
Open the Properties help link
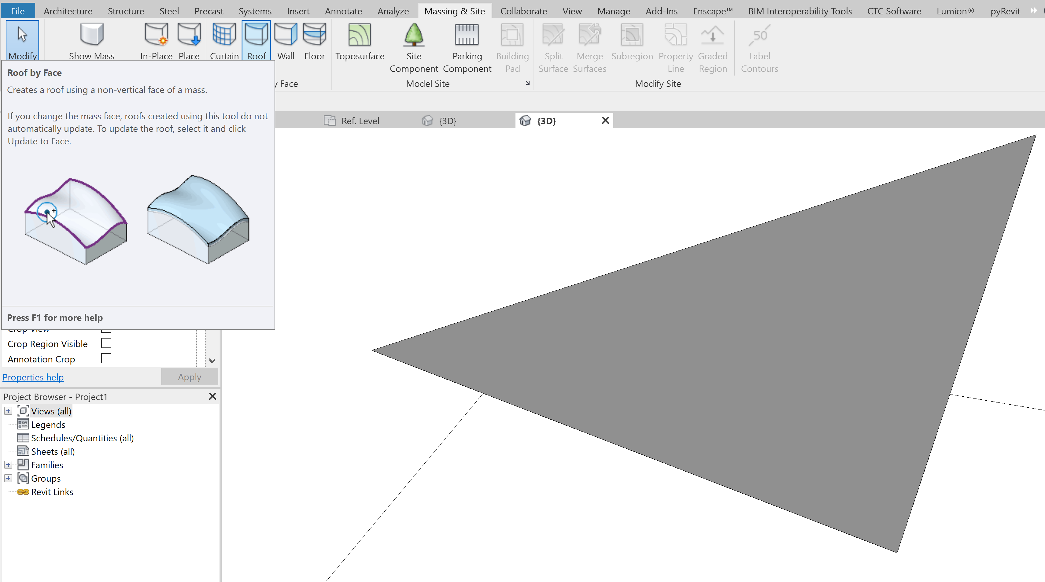tap(33, 377)
